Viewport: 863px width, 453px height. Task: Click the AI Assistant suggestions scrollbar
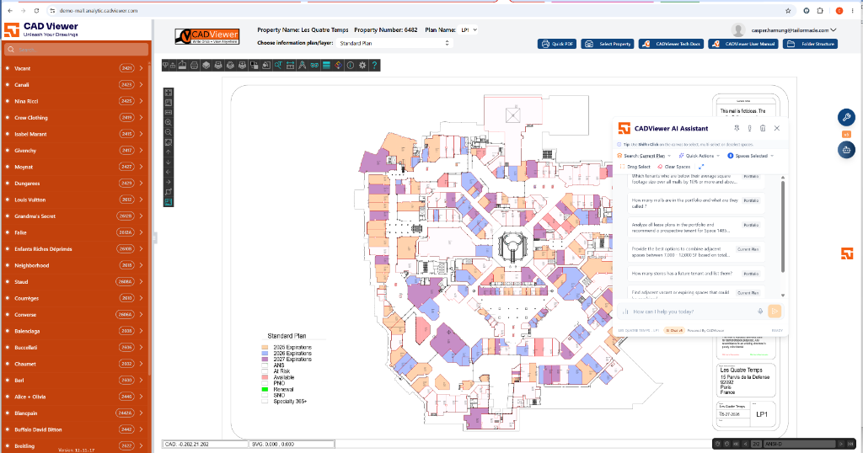pos(783,226)
